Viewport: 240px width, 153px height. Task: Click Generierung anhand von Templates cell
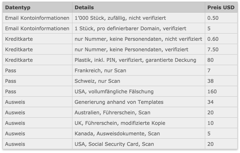point(139,102)
